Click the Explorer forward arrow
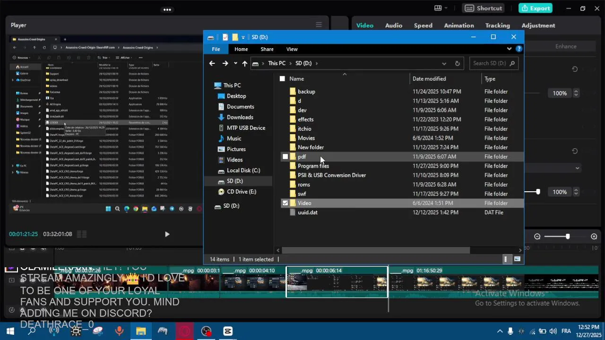The height and width of the screenshot is (340, 605). point(225,63)
